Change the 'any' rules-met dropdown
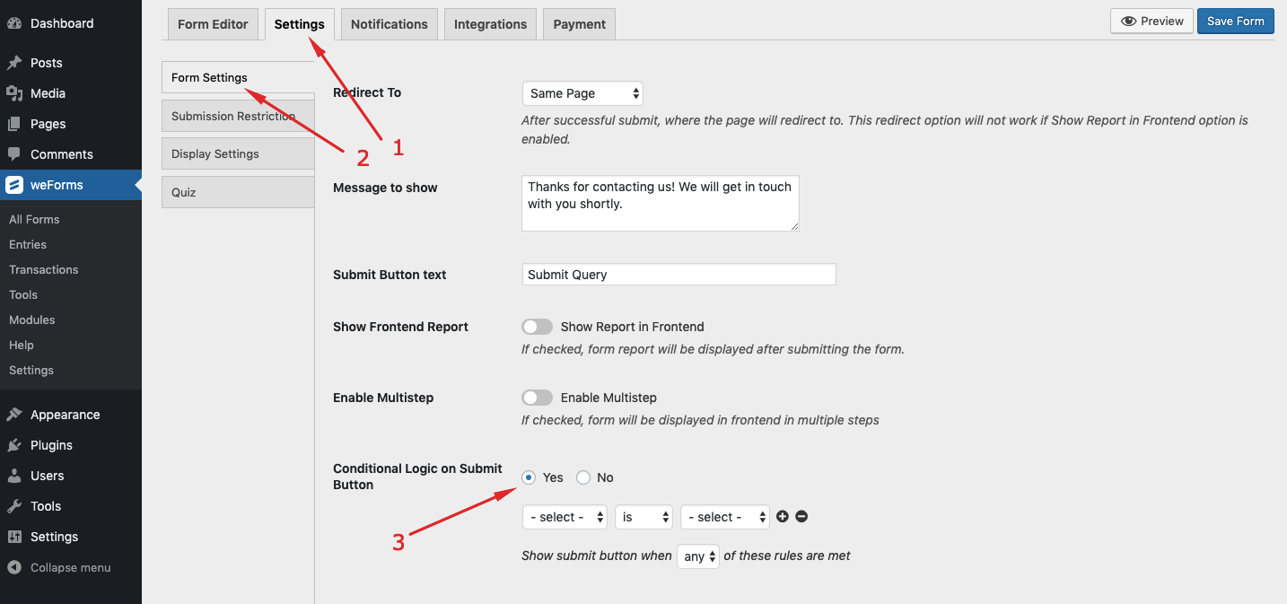The width and height of the screenshot is (1287, 604). click(697, 556)
